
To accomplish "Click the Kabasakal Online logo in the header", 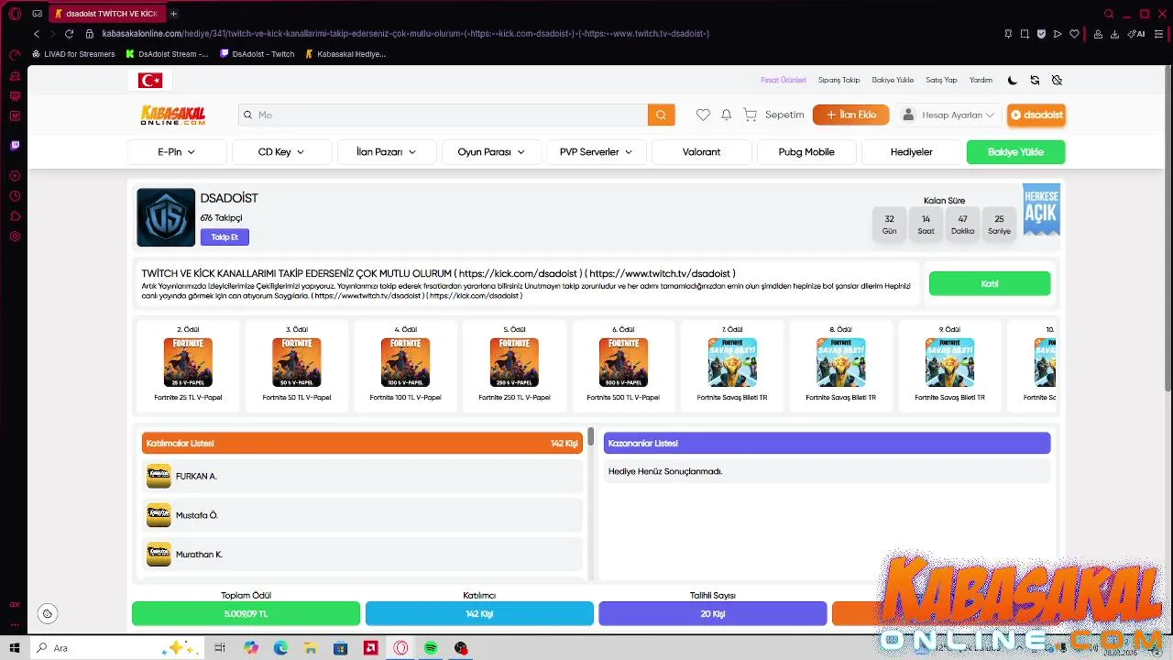I will (x=173, y=115).
